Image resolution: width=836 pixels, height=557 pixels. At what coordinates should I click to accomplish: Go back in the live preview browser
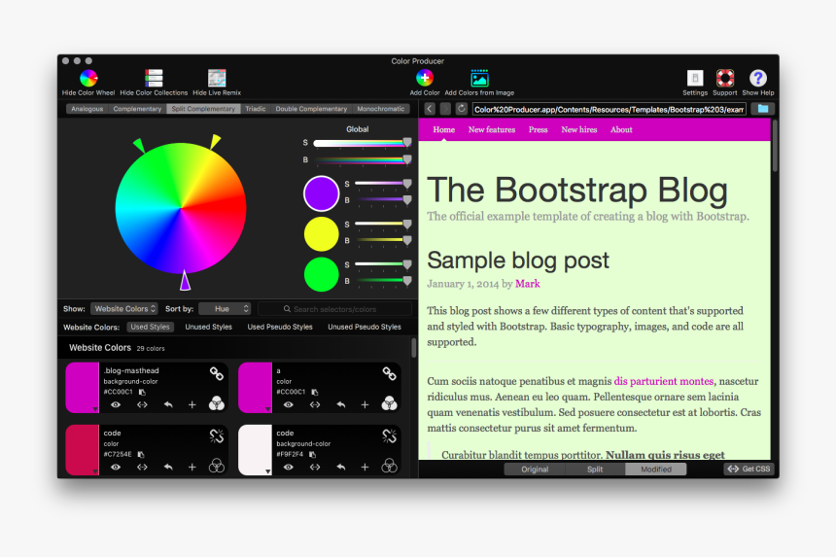point(430,109)
